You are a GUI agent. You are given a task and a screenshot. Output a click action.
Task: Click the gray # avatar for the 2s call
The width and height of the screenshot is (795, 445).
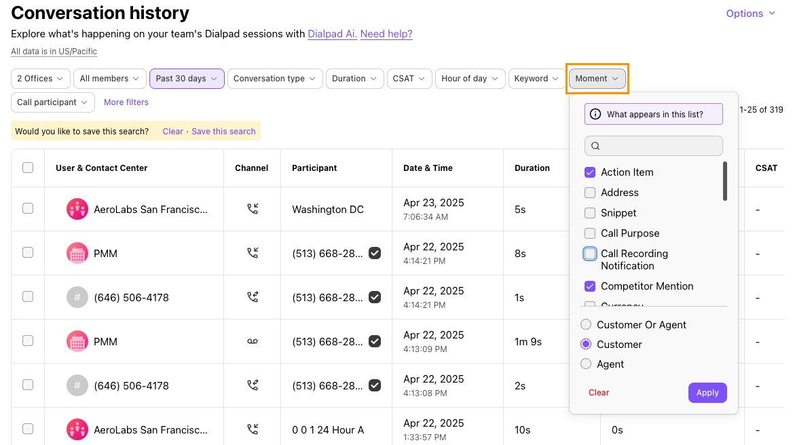click(x=77, y=386)
